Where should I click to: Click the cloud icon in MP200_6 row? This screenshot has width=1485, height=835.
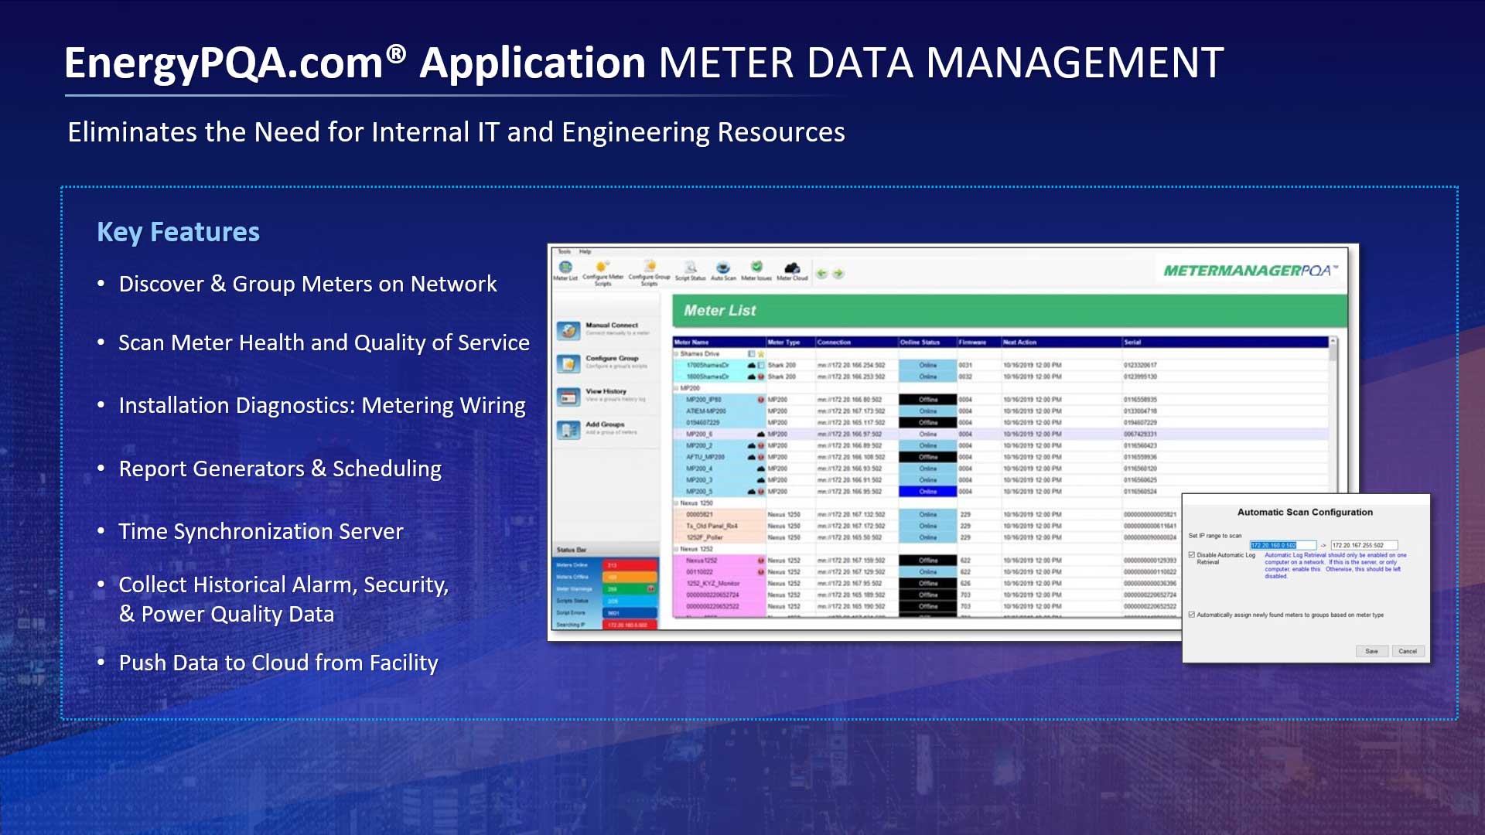point(761,435)
